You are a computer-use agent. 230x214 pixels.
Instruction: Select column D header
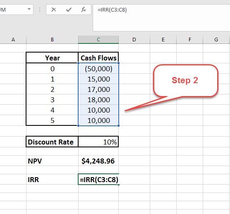tap(134, 39)
